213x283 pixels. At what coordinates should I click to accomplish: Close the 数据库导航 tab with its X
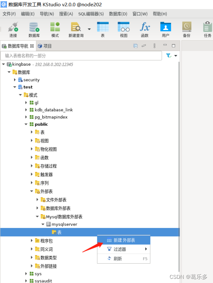tap(32, 46)
